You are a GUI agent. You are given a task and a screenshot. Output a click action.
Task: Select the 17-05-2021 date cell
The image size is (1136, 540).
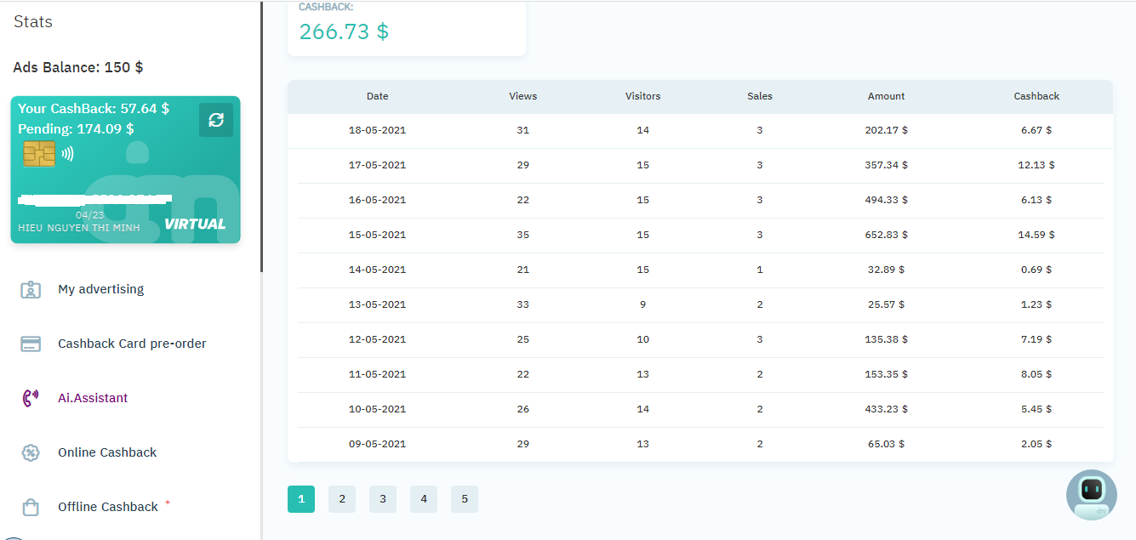pos(378,165)
